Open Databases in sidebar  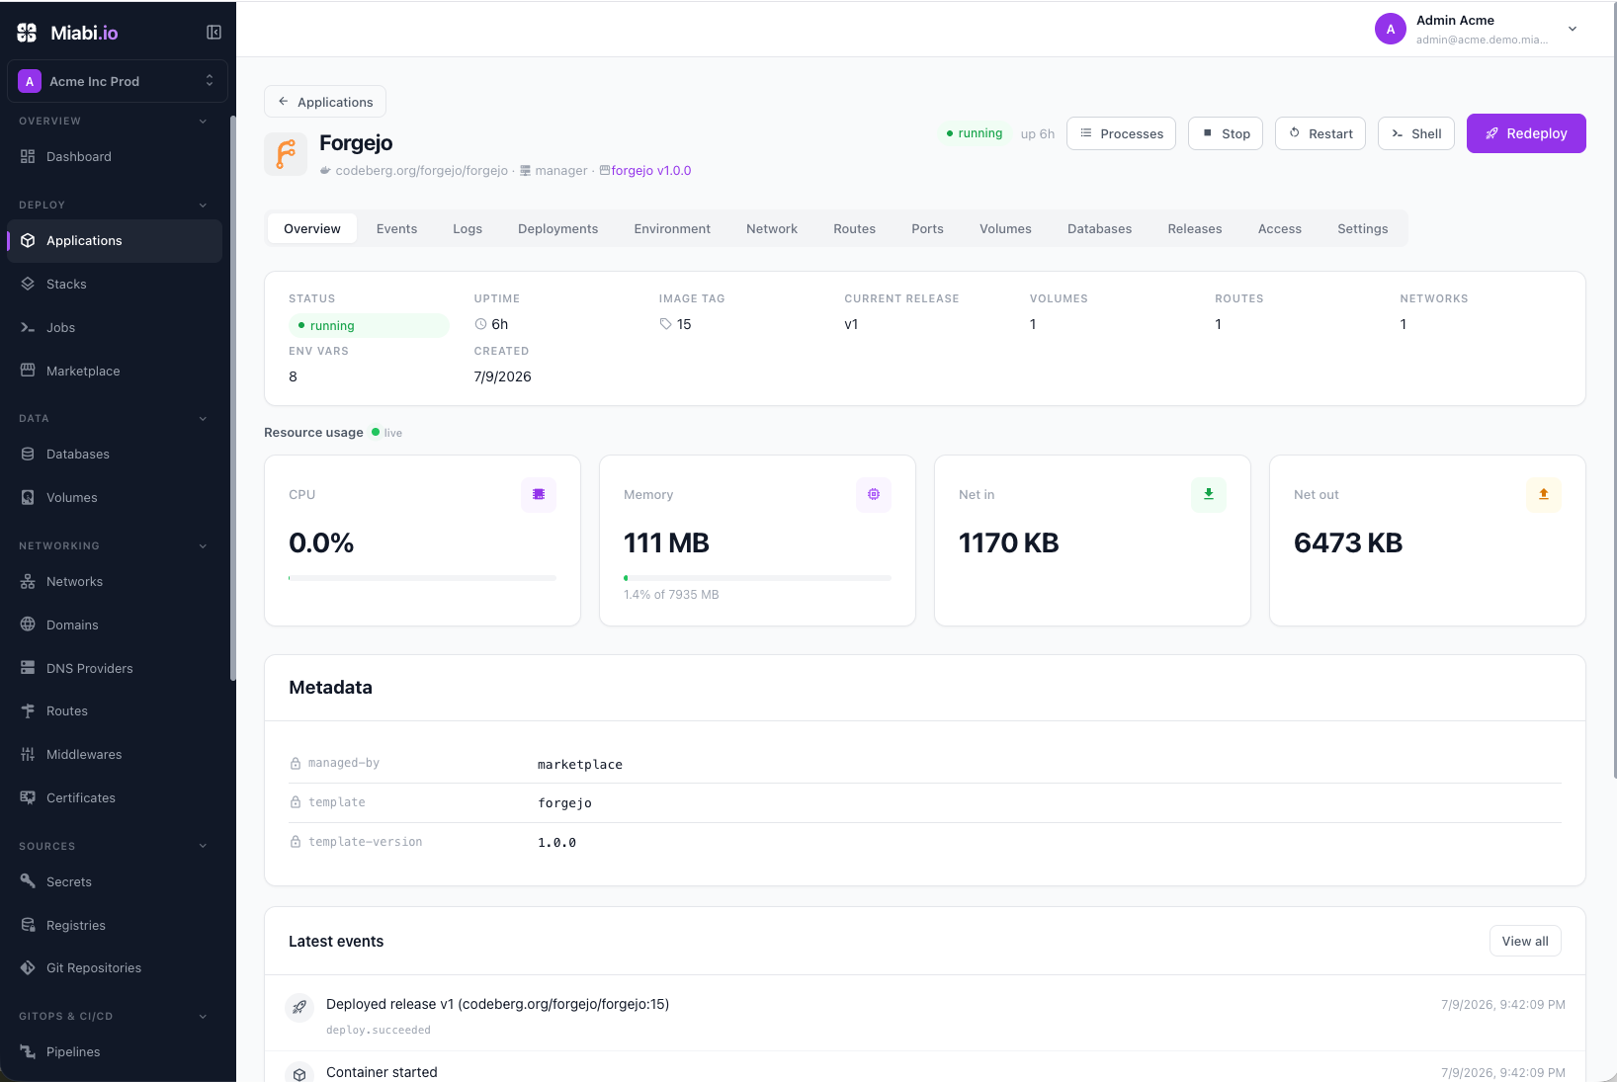[x=115, y=454]
